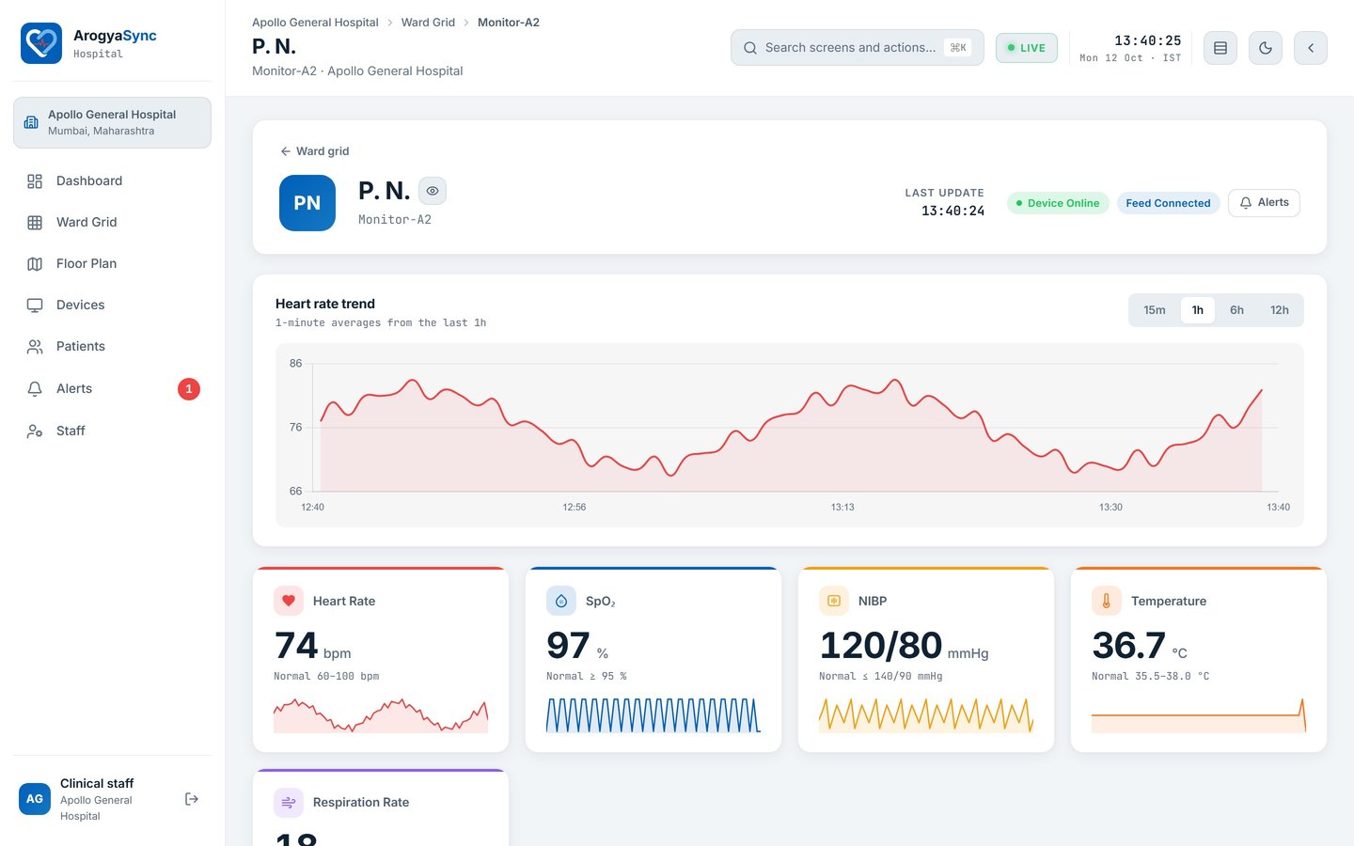Click the Device Online status pill

click(x=1058, y=203)
